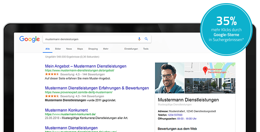Image resolution: width=260 pixels, height=132 pixels.
Task: Start voice search with microphone icon
Action: coord(139,39)
